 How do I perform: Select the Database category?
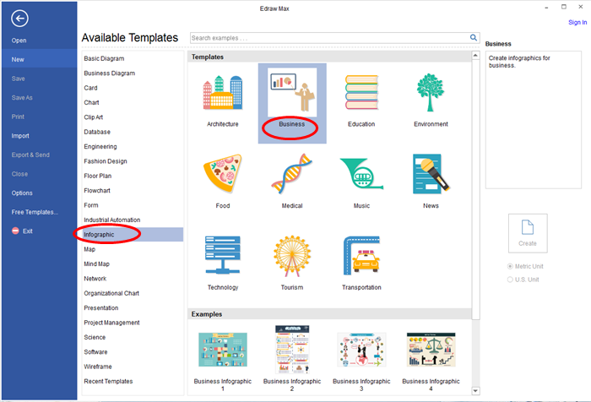97,132
